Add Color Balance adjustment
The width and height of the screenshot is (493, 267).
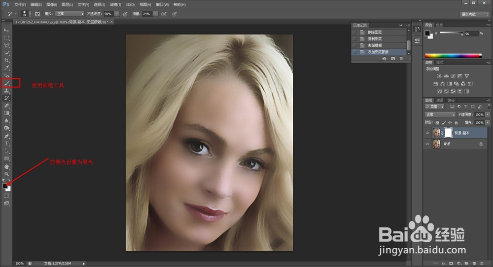pos(442,84)
